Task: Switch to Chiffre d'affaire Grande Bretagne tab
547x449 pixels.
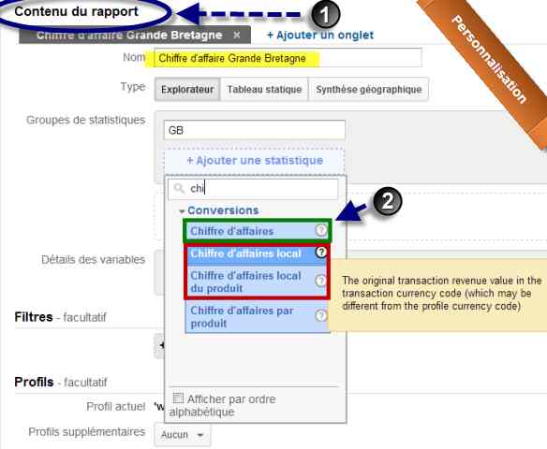Action: 129,35
